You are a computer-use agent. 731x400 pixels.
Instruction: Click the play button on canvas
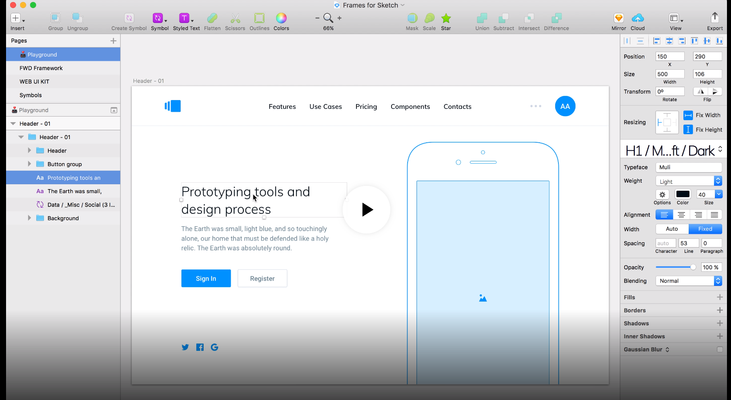367,210
